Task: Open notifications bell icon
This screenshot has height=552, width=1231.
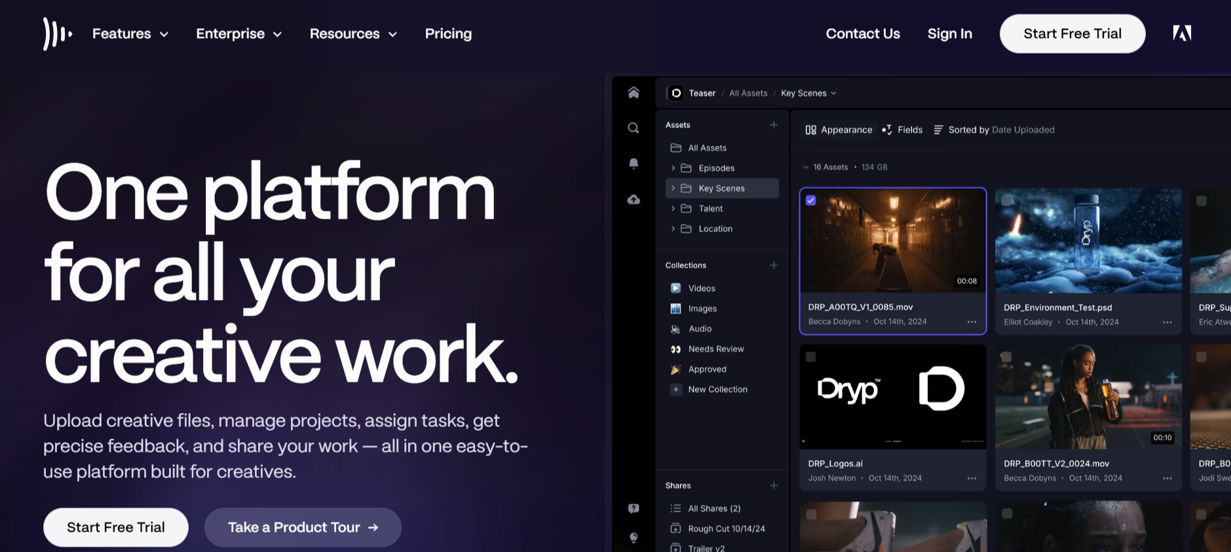Action: pyautogui.click(x=634, y=163)
